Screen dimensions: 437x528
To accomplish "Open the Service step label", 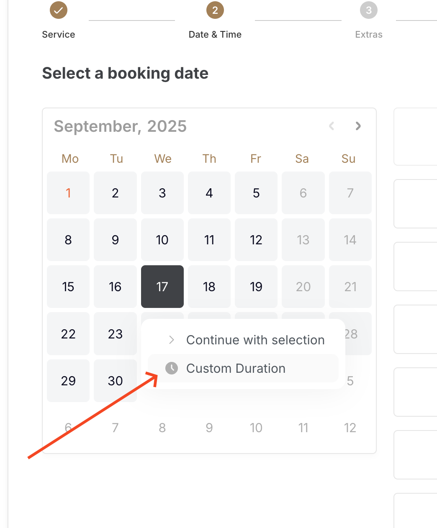I will click(x=59, y=34).
